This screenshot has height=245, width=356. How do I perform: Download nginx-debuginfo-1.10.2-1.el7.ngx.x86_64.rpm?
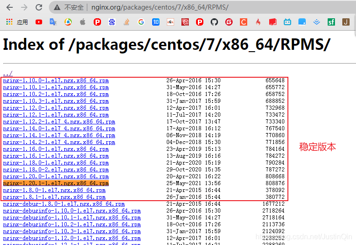(72, 224)
